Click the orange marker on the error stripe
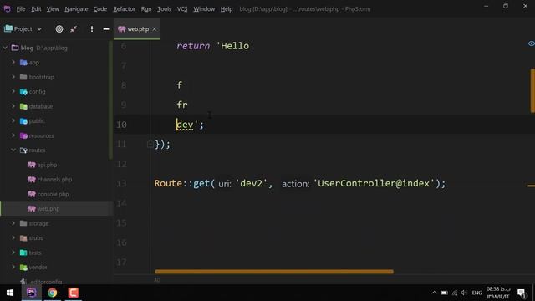This screenshot has width=535, height=301. coord(532,186)
